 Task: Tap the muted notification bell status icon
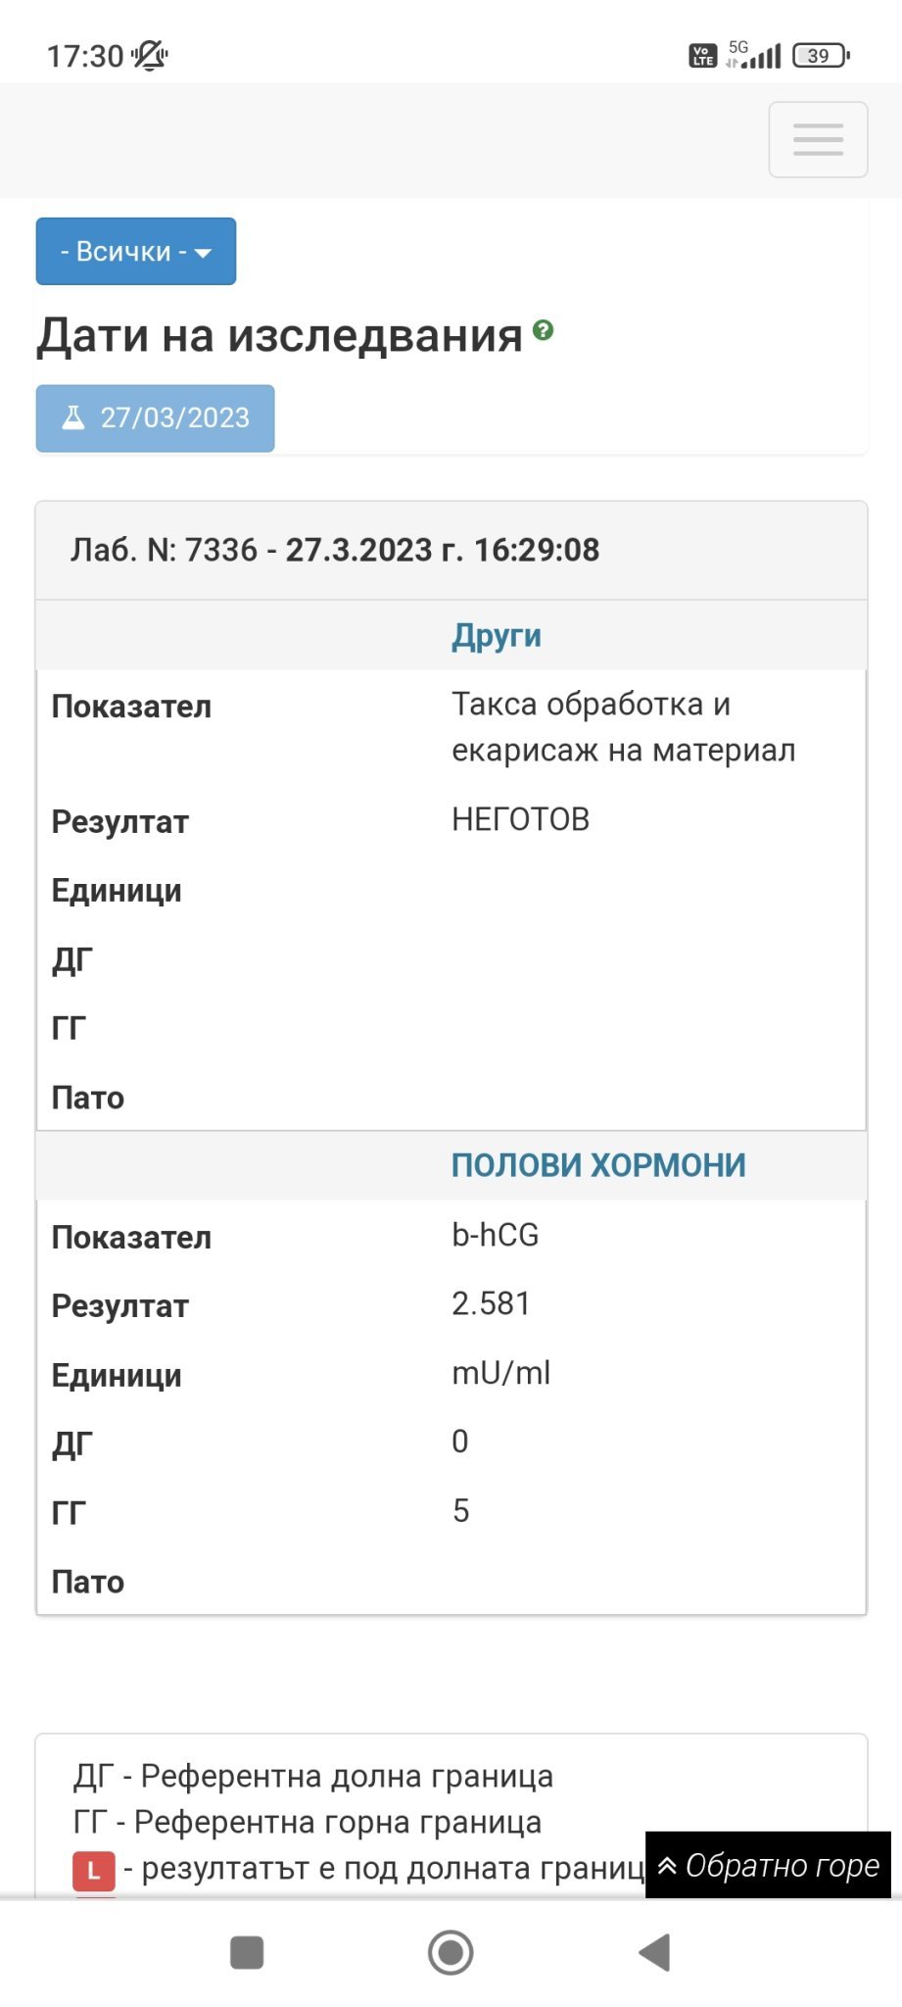[150, 56]
